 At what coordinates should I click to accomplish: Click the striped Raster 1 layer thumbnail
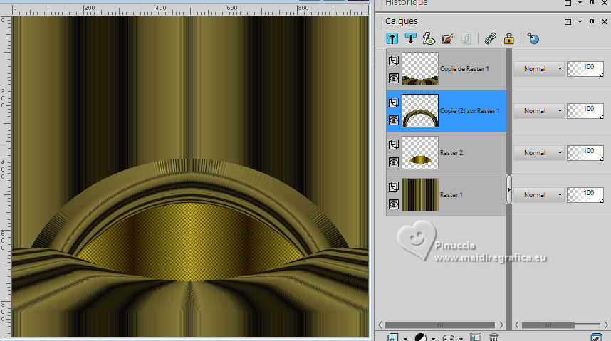point(420,194)
